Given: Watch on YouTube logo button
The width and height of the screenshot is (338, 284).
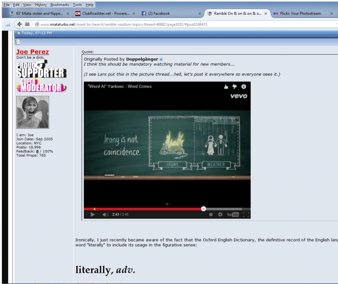Looking at the screenshot, I should pyautogui.click(x=233, y=214).
